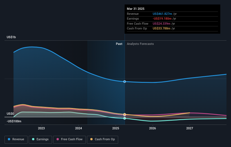Toggle the Free Cash Flow legend series
The image size is (231, 147).
pos(69,139)
